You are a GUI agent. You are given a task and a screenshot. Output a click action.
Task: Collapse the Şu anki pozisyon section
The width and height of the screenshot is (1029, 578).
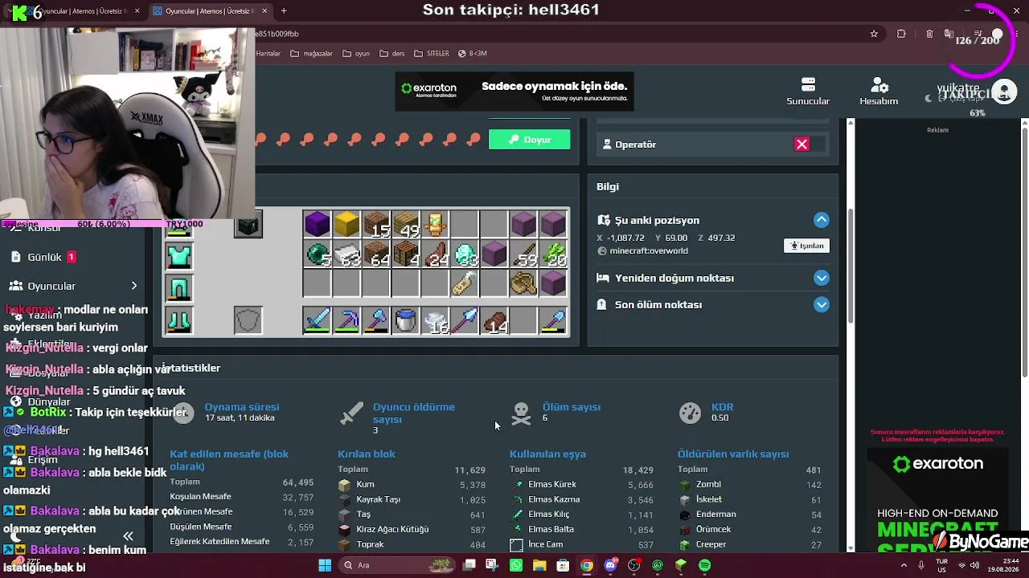(x=821, y=220)
